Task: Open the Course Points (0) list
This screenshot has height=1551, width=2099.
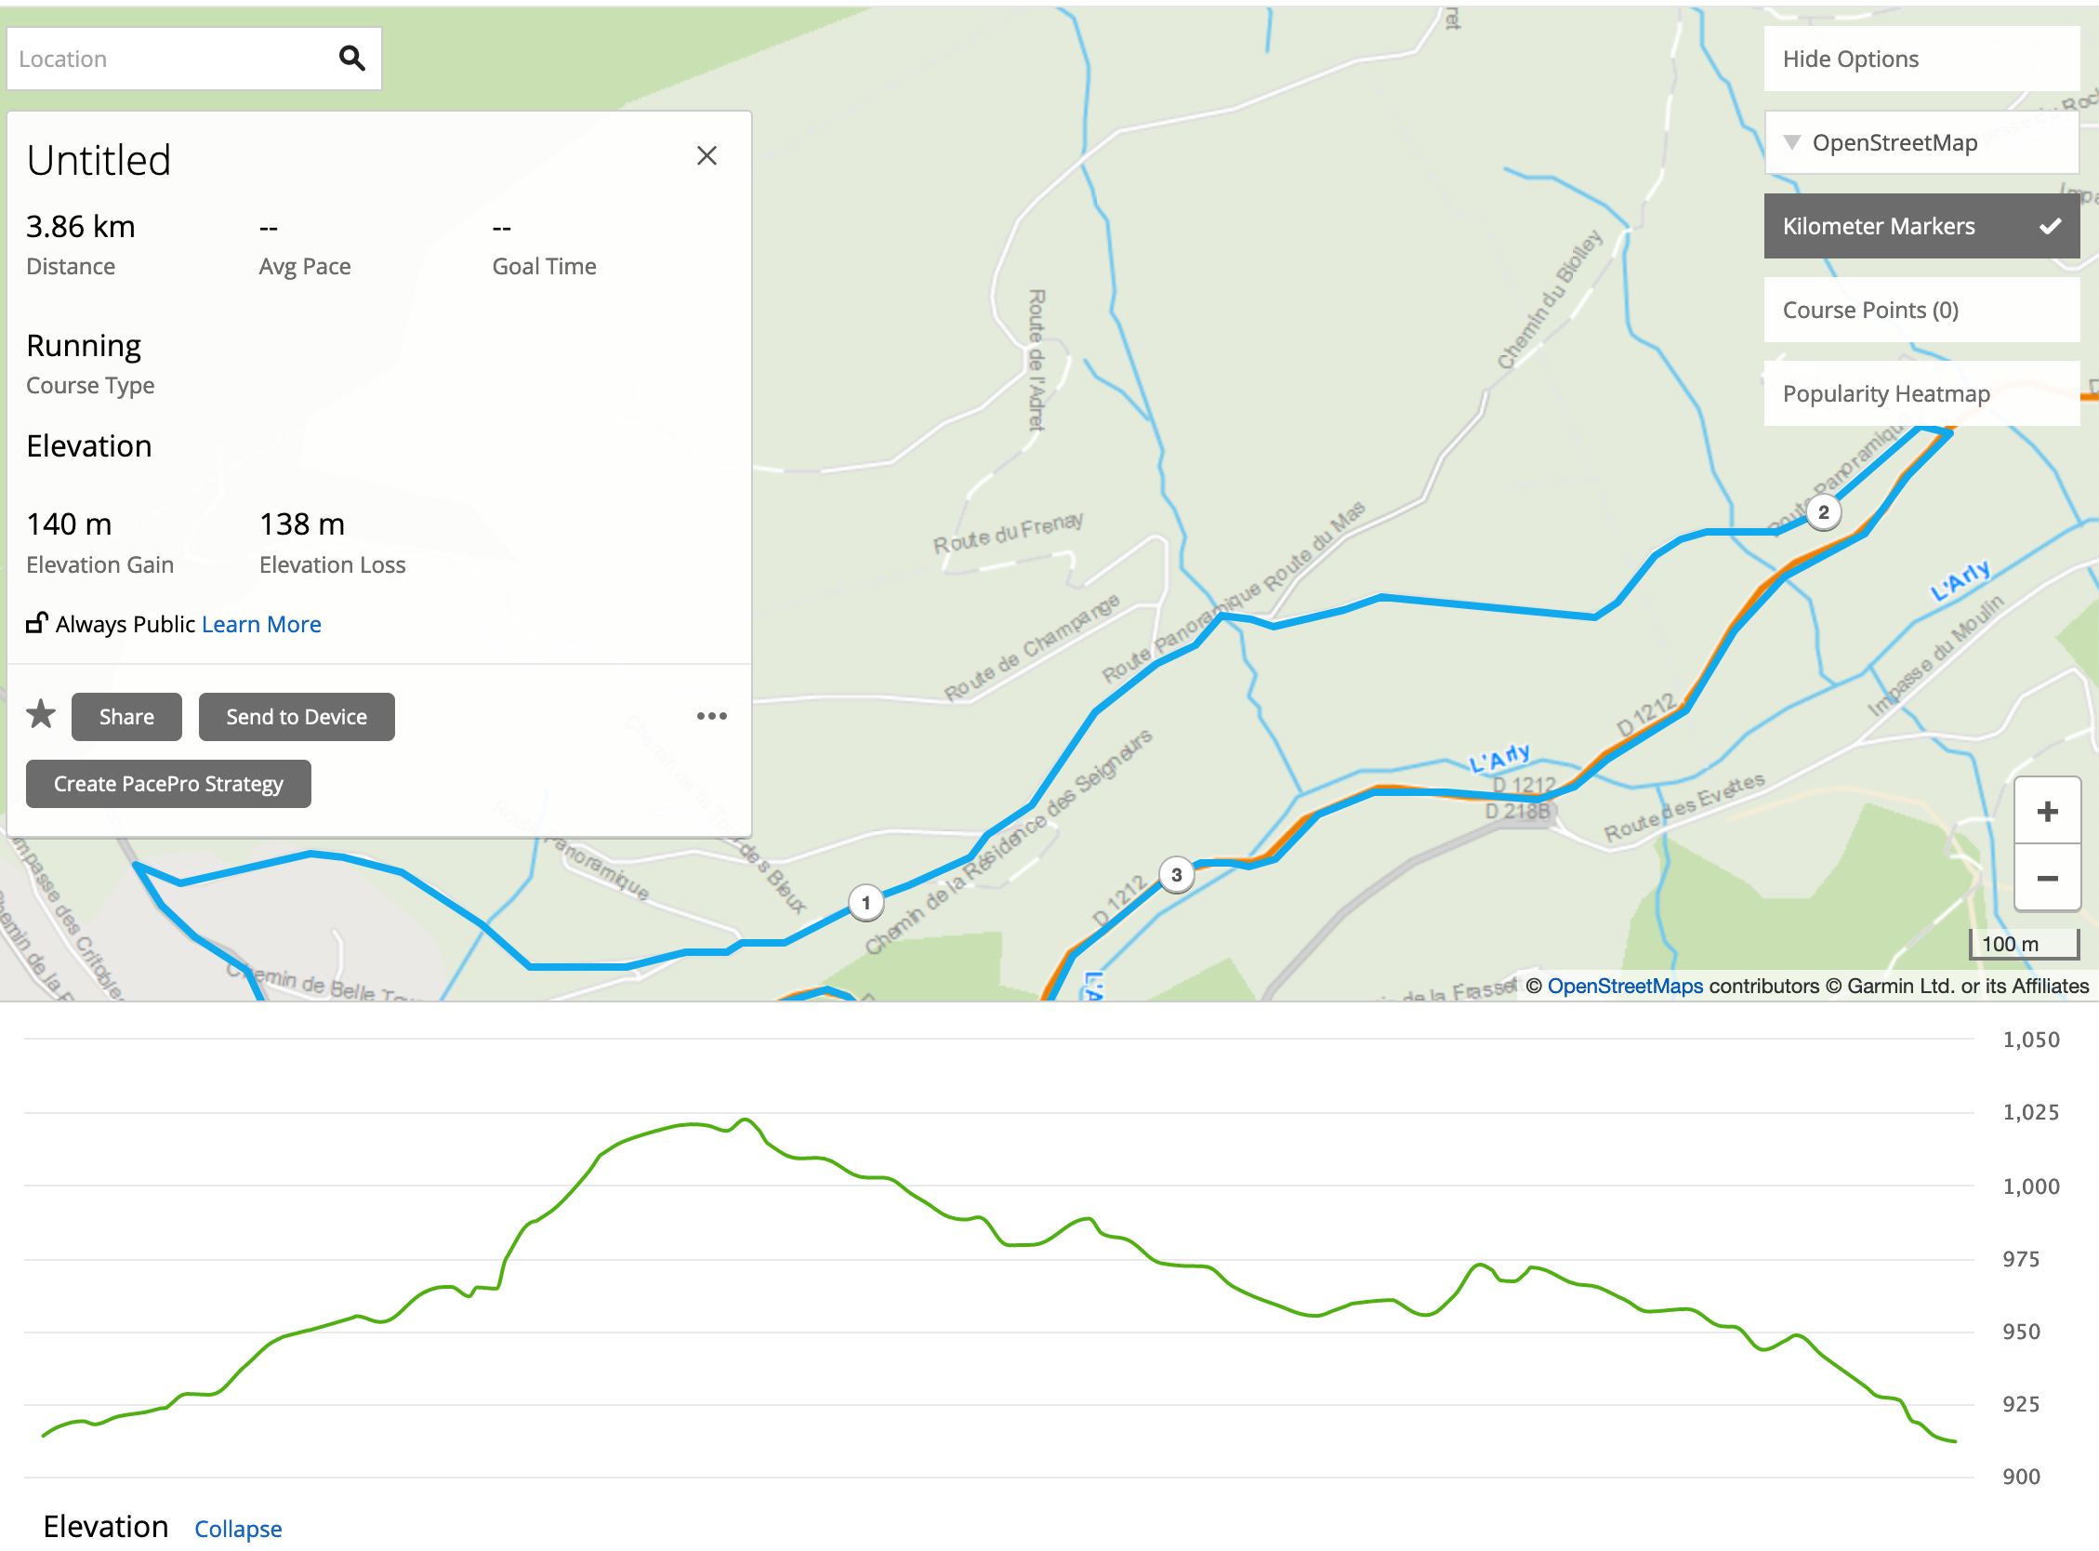Action: pyautogui.click(x=1921, y=310)
